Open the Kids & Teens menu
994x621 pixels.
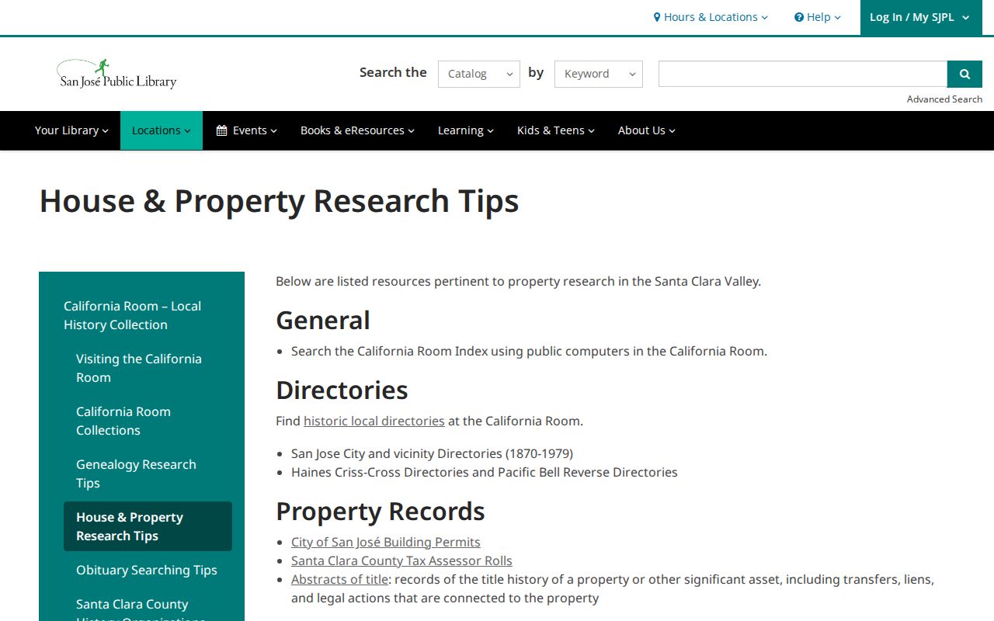pos(556,130)
